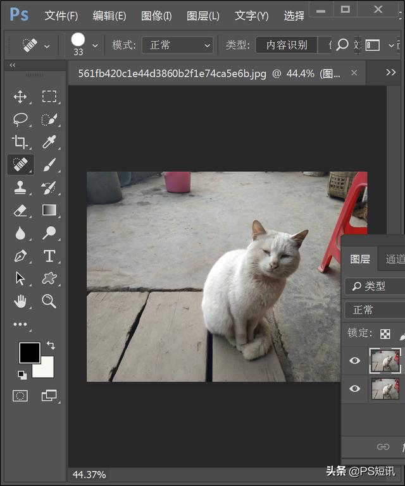
Task: Collapse the toolbar with double chevron
Action: pos(13,65)
